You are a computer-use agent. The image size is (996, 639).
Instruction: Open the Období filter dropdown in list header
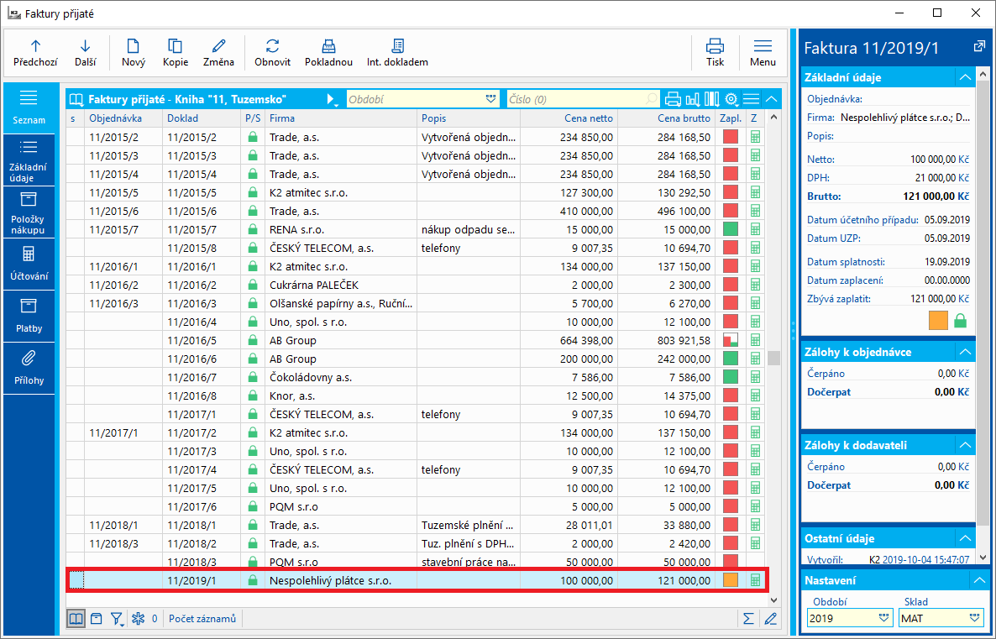click(x=491, y=99)
